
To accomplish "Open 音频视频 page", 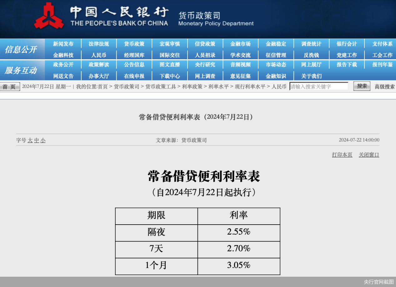I will [240, 65].
